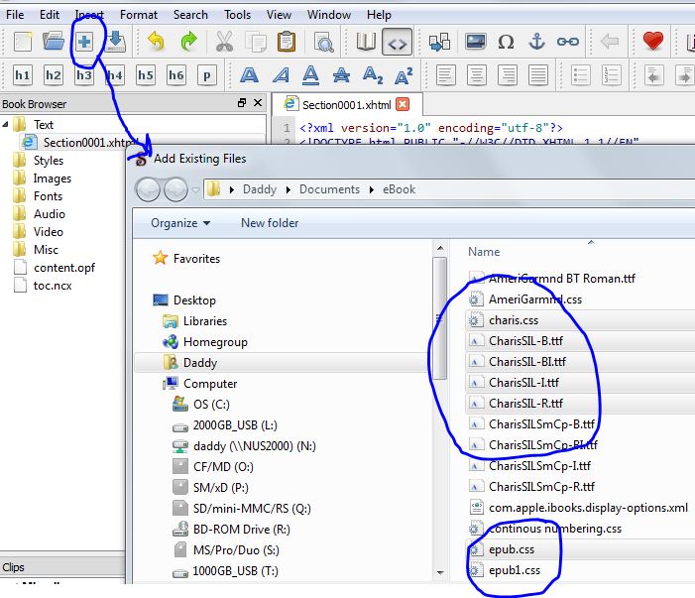
Task: Expand Daddy breadcrumb arrow in address bar
Action: point(289,189)
